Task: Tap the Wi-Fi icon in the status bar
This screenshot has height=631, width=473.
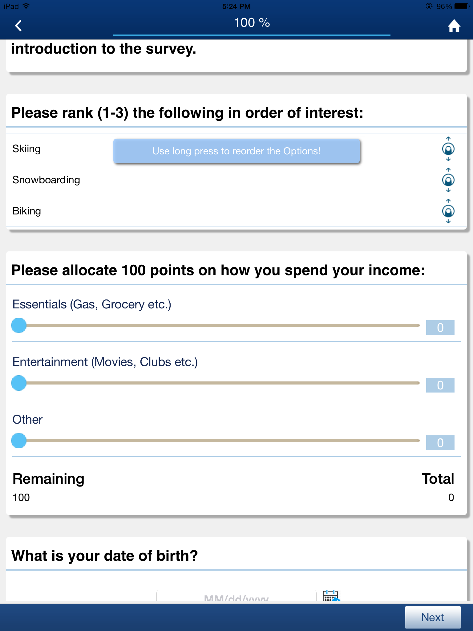Action: coord(26,6)
